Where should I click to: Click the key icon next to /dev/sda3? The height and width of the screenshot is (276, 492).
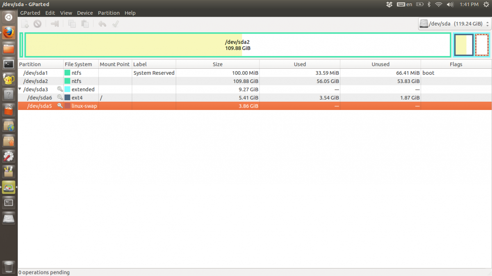click(60, 89)
